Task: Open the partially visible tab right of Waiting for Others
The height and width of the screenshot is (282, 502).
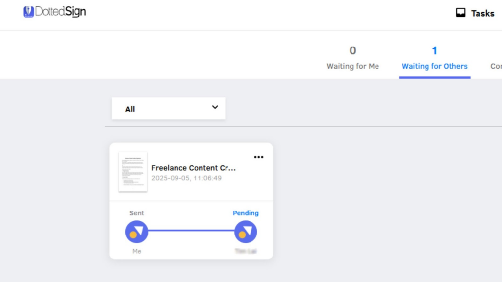Action: click(x=496, y=66)
